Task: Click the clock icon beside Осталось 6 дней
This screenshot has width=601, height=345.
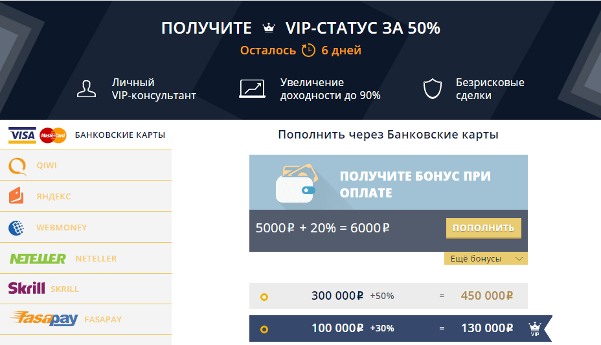Action: 308,50
